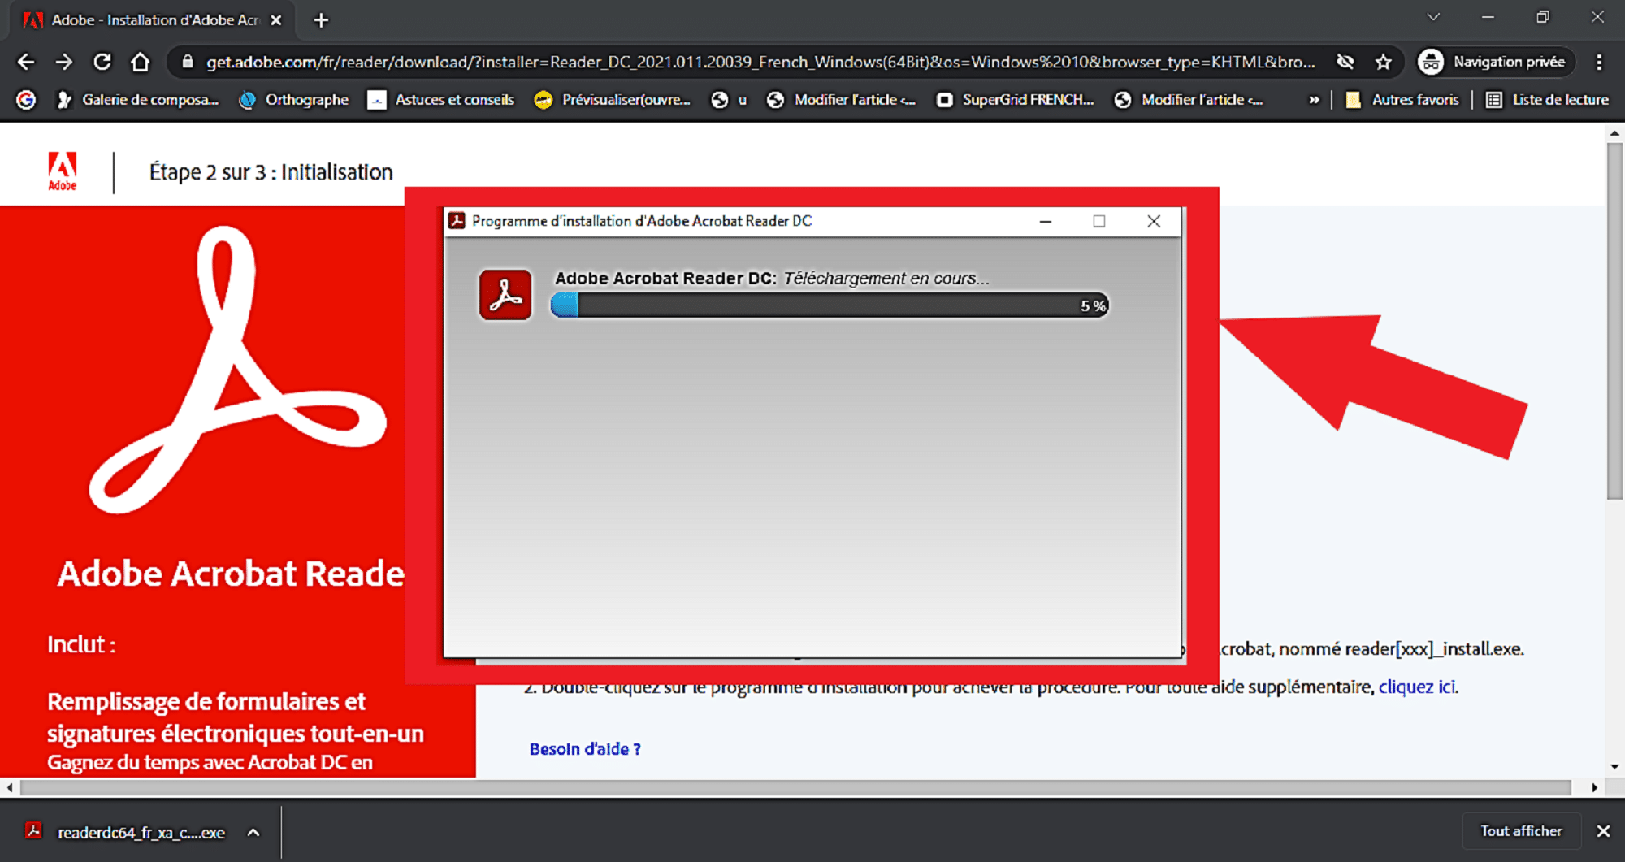Viewport: 1625px width, 862px height.
Task: Close the Adobe installation browser tab
Action: (x=276, y=20)
